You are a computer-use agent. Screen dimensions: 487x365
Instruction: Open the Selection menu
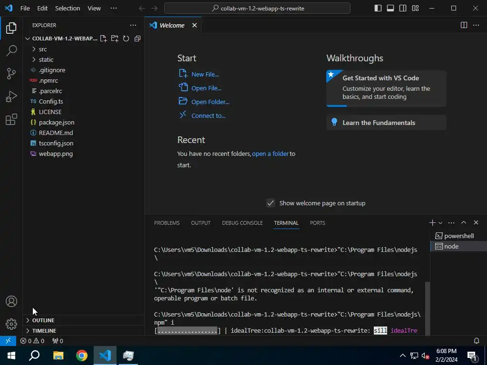click(x=68, y=9)
